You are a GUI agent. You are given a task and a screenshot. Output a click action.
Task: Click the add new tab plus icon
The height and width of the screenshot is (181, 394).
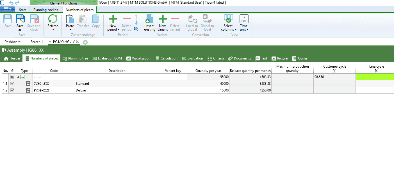coord(85,42)
